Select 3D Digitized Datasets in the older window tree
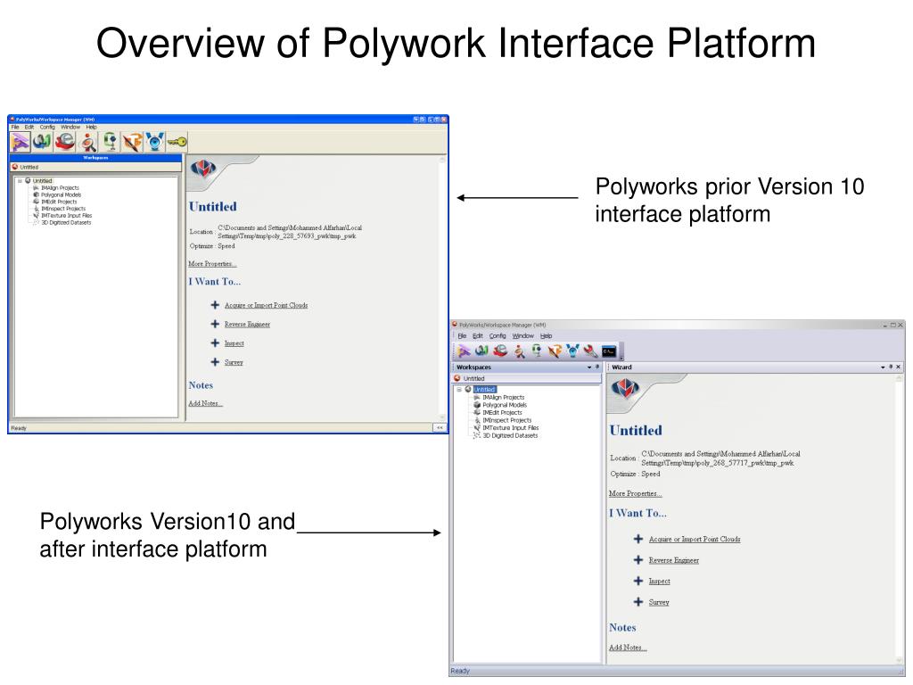 (x=66, y=222)
